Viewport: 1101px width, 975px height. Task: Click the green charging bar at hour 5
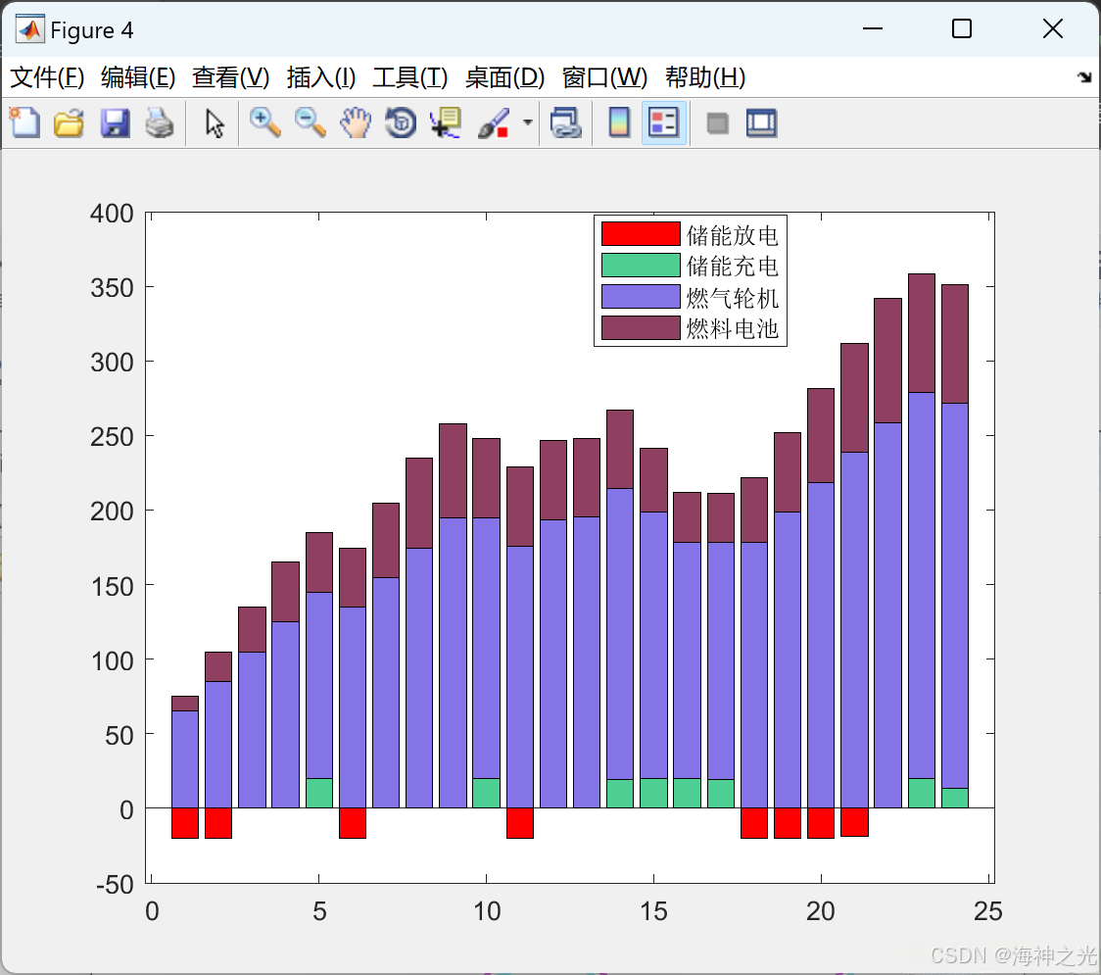click(x=318, y=793)
